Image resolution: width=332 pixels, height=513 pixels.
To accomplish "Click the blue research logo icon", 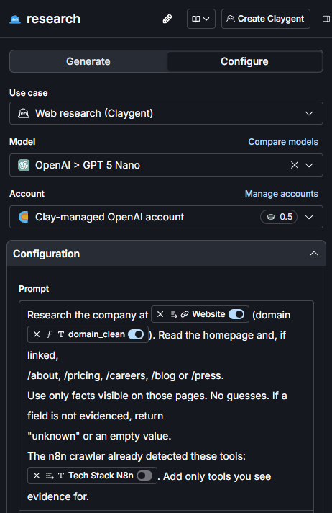I will coord(15,19).
